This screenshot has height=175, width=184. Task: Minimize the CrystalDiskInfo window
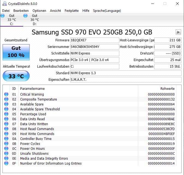click(x=153, y=4)
